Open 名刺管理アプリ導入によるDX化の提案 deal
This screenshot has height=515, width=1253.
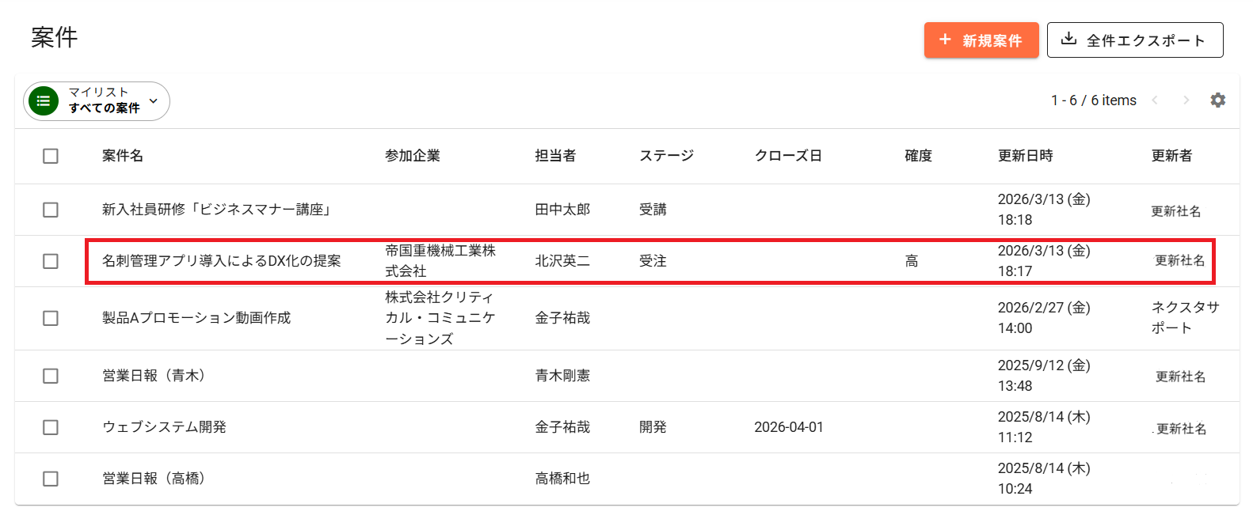click(x=221, y=261)
